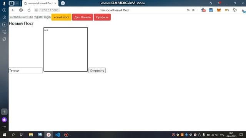
Task: Open the Дэш Панель button
Action: (x=83, y=17)
